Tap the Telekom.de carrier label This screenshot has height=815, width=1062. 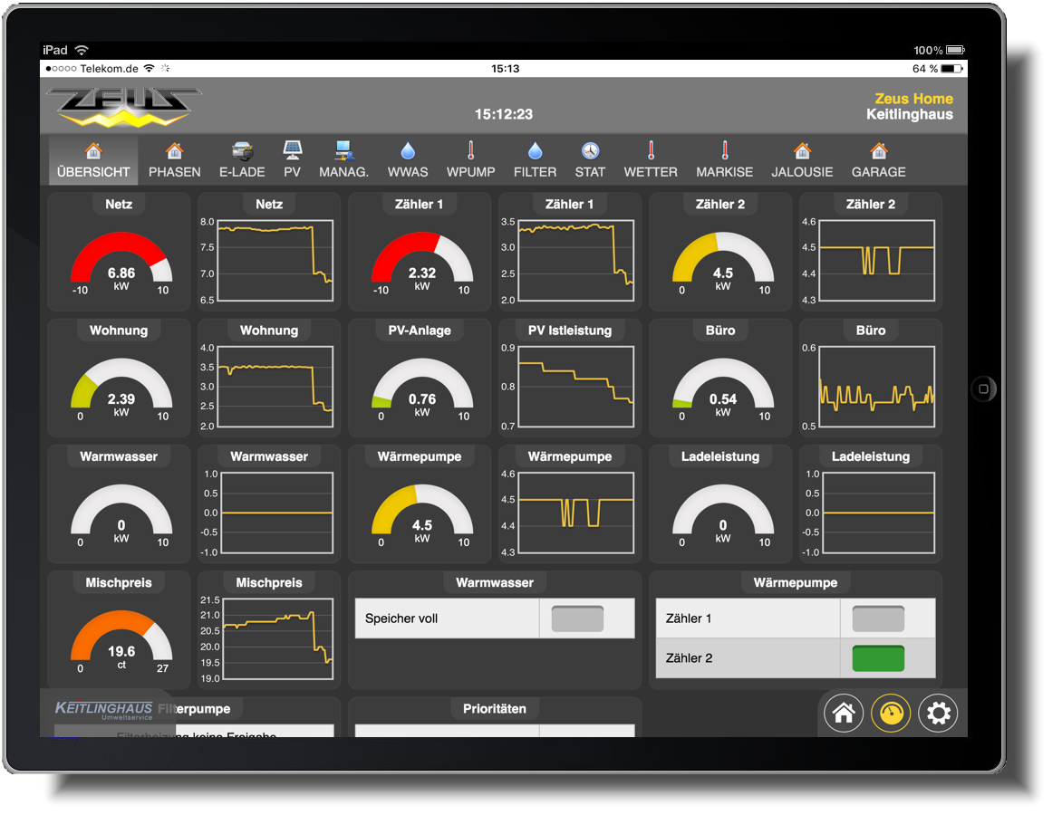coord(111,69)
